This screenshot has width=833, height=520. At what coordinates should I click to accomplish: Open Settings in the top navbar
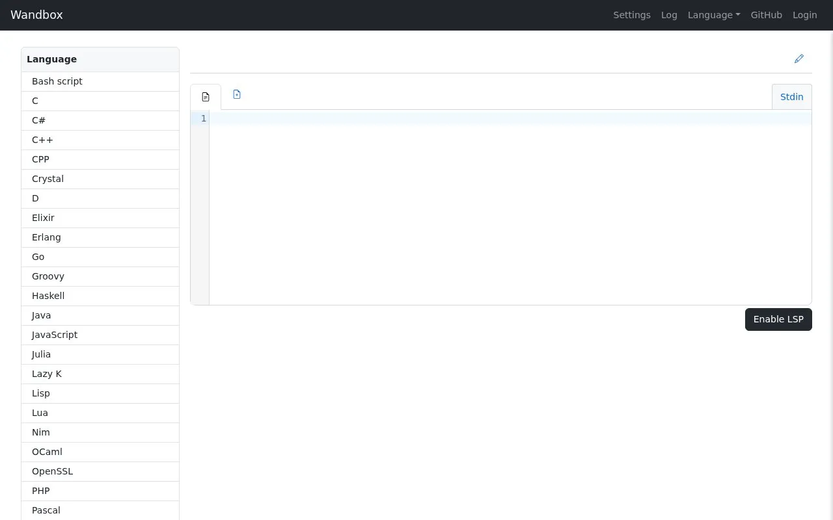(x=631, y=15)
